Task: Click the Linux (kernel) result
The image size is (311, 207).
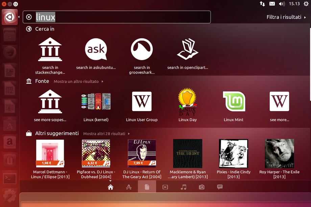Action: coord(96,102)
